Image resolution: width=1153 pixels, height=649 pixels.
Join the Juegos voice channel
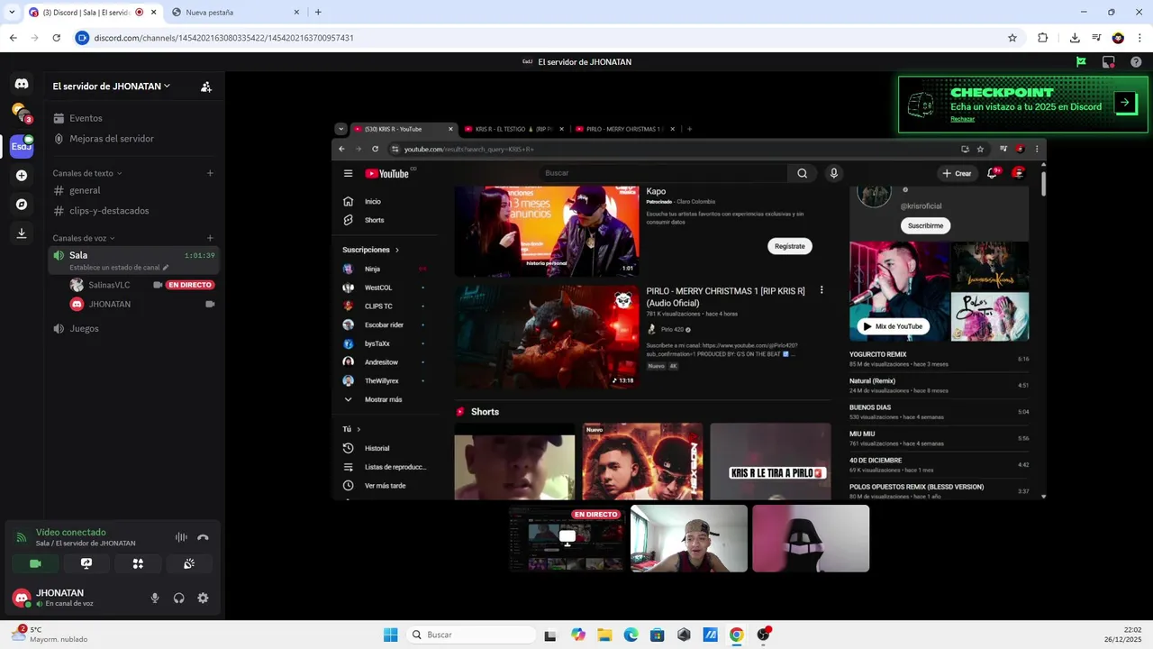(133, 328)
